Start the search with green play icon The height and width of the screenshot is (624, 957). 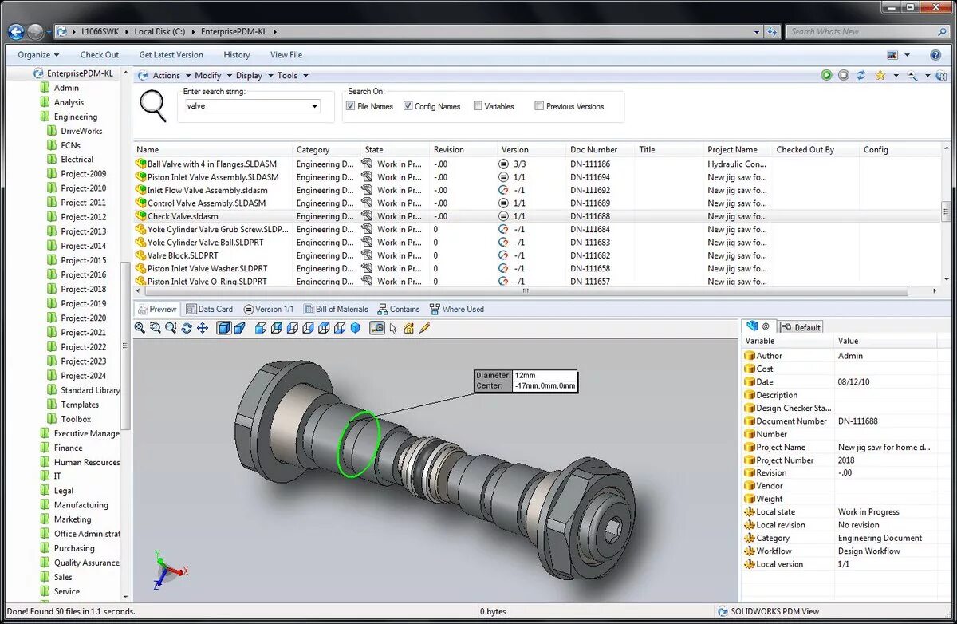[826, 75]
